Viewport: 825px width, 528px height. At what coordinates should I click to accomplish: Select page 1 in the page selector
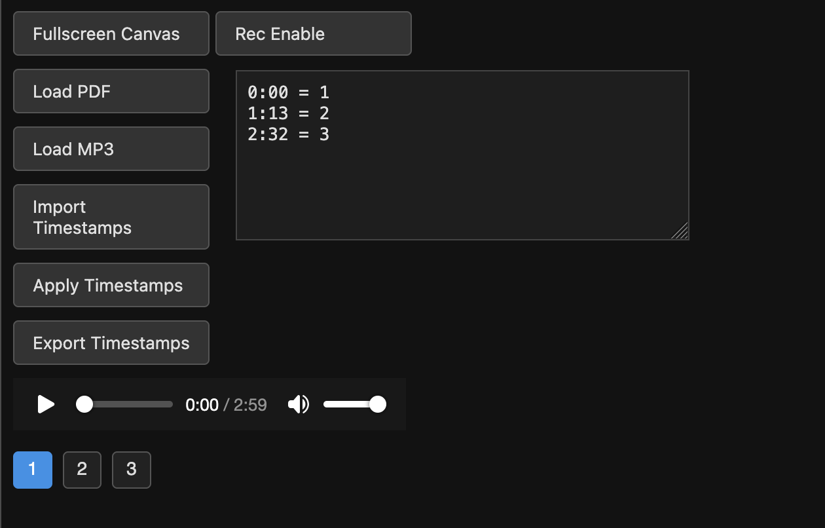(x=33, y=470)
